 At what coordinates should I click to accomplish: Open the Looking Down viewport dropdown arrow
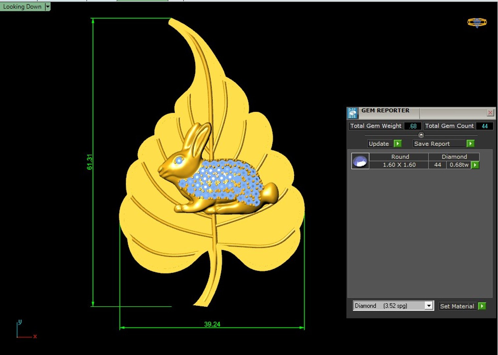[x=48, y=7]
